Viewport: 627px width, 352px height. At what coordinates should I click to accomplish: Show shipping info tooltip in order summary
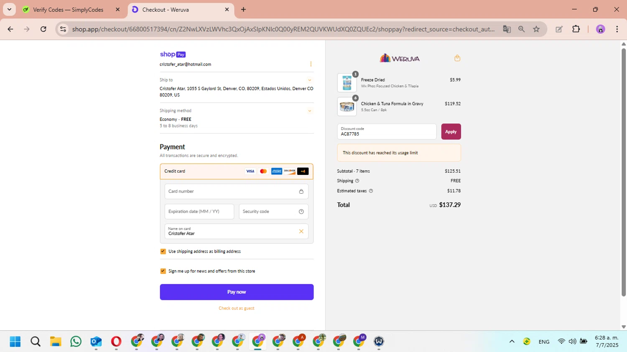click(357, 181)
